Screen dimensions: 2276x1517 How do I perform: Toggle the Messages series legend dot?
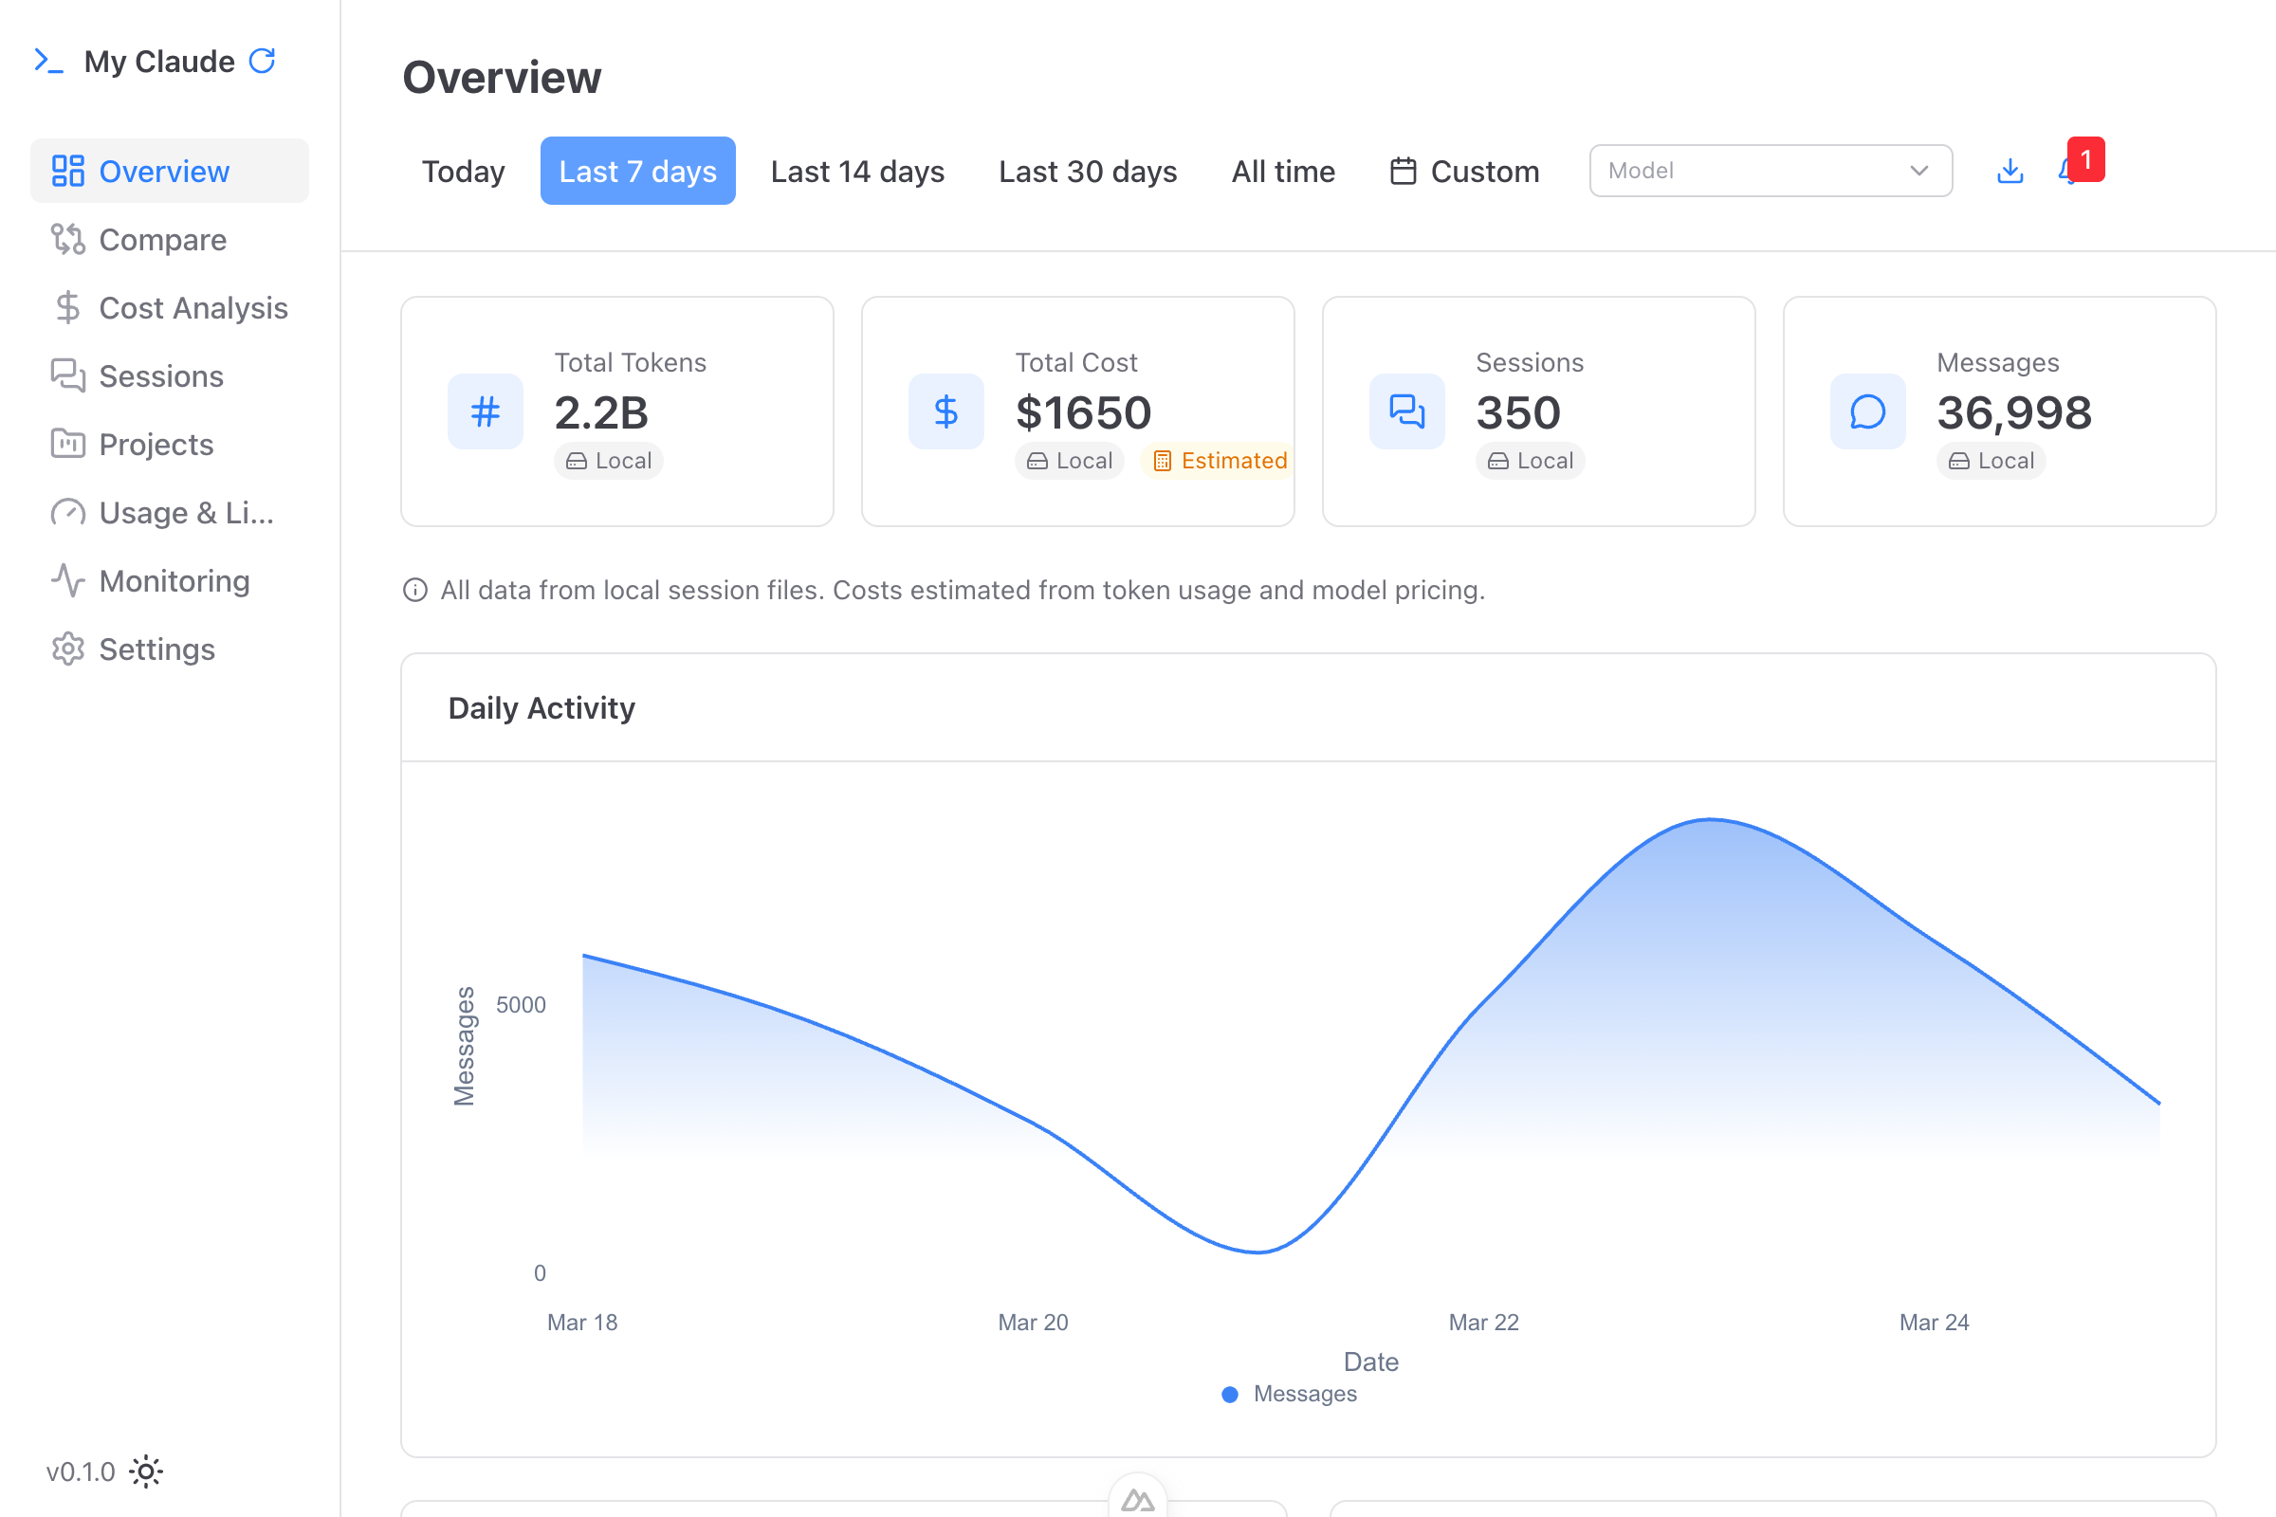(1230, 1394)
